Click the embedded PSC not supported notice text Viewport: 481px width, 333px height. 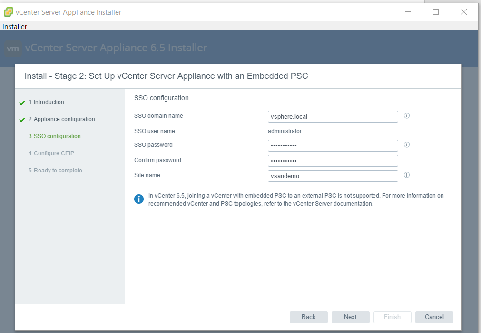coord(296,200)
